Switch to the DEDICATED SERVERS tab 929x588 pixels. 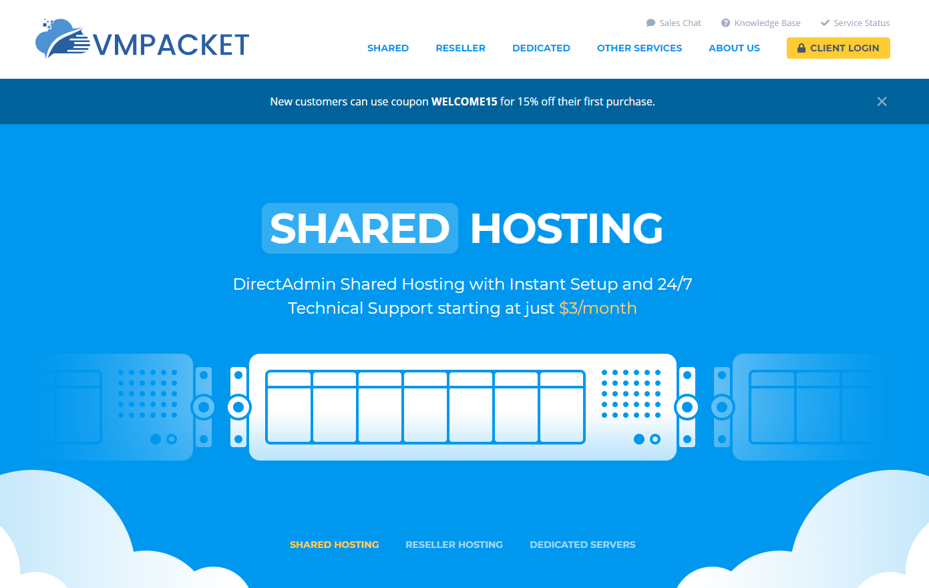tap(582, 544)
